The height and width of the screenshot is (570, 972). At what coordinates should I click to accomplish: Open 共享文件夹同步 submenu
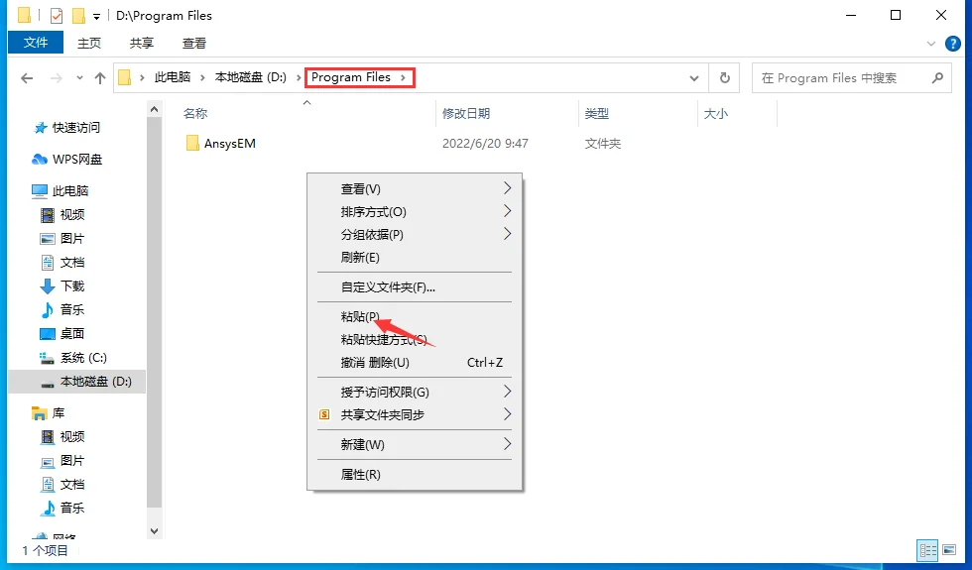pyautogui.click(x=415, y=415)
